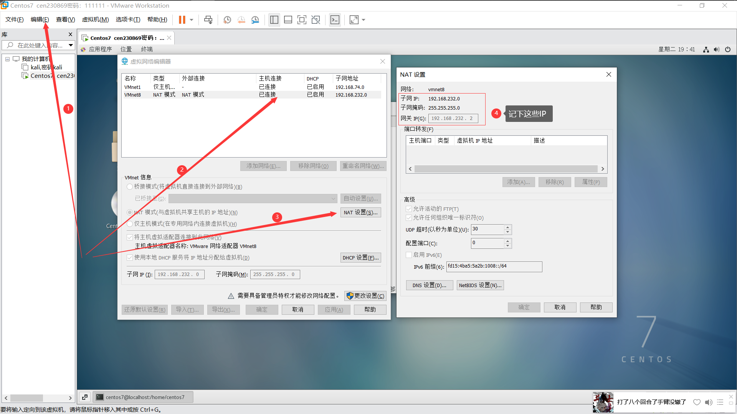Select host-only mode radio button
737x414 pixels.
click(130, 224)
